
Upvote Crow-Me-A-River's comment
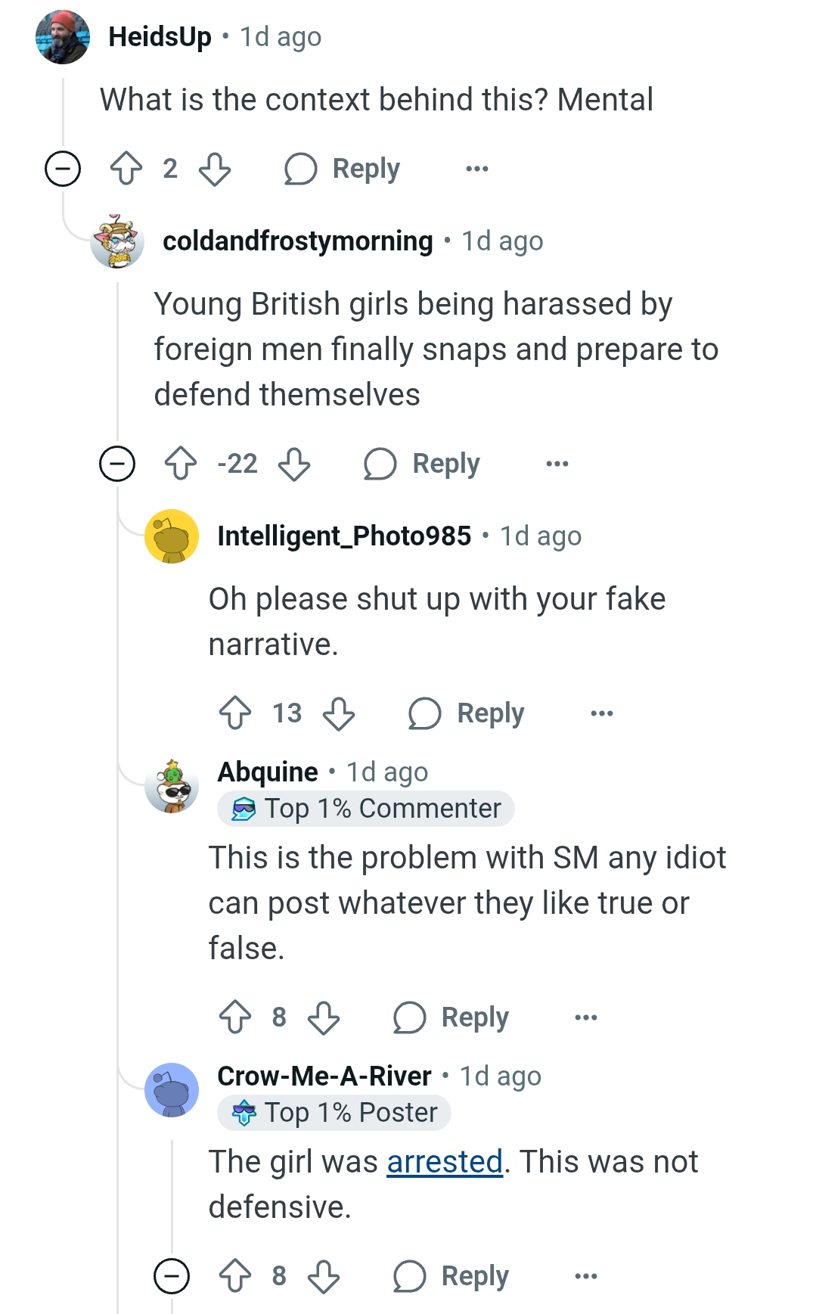235,1275
